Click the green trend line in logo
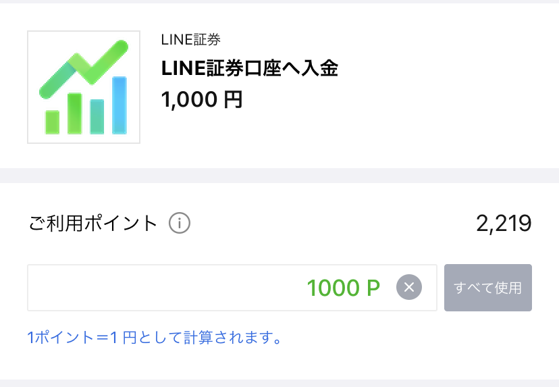This screenshot has height=387, width=559. tap(84, 68)
